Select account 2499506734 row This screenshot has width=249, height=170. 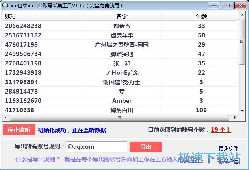click(121, 54)
